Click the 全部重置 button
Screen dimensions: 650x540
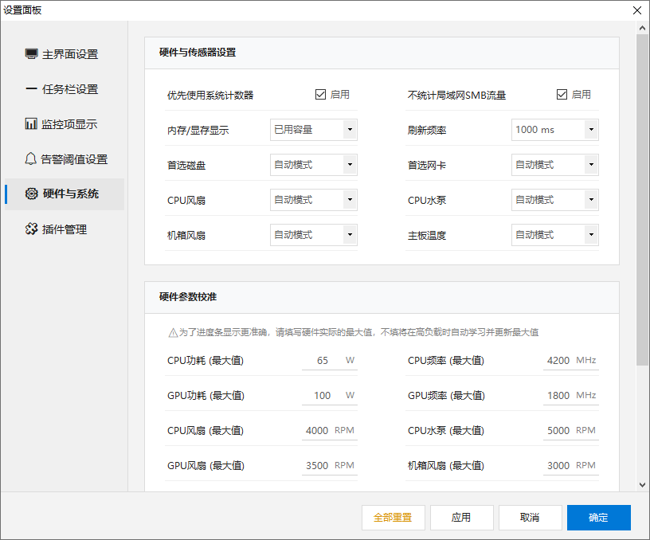[393, 517]
